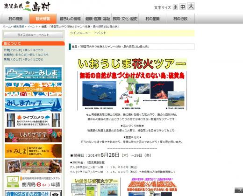Click the ライフメニュー イベント sidebar button
This screenshot has height=196, width=243.
pyautogui.click(x=33, y=35)
